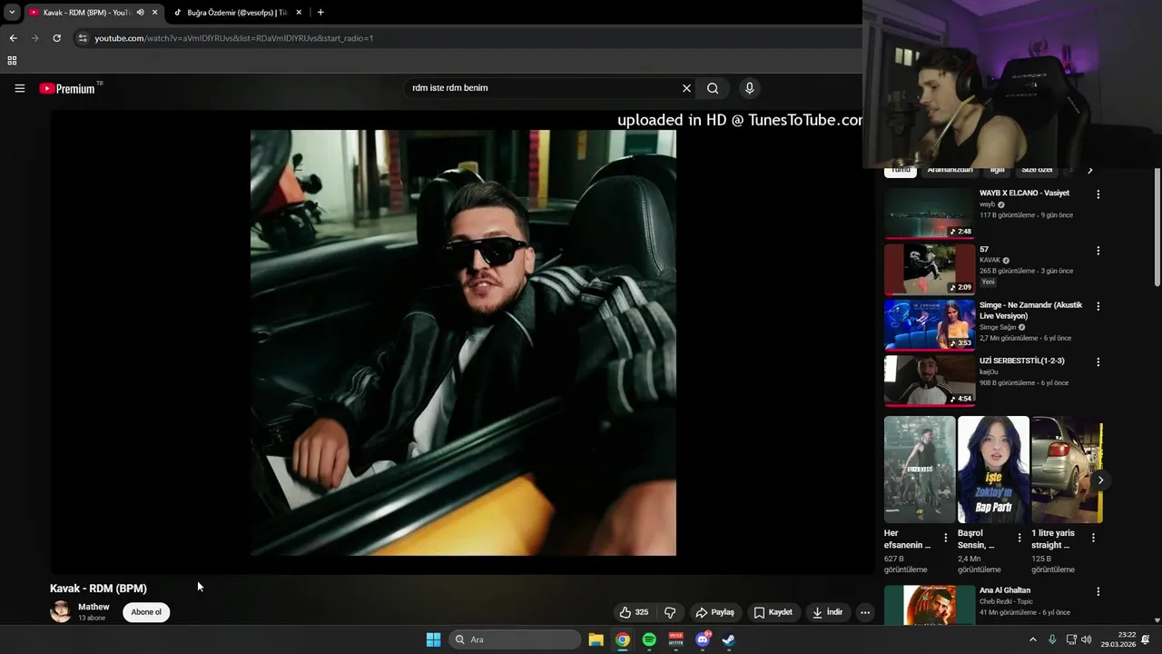1162x654 pixels.
Task: Close the Buğra Özdemir TikTok tab
Action: pyautogui.click(x=299, y=13)
